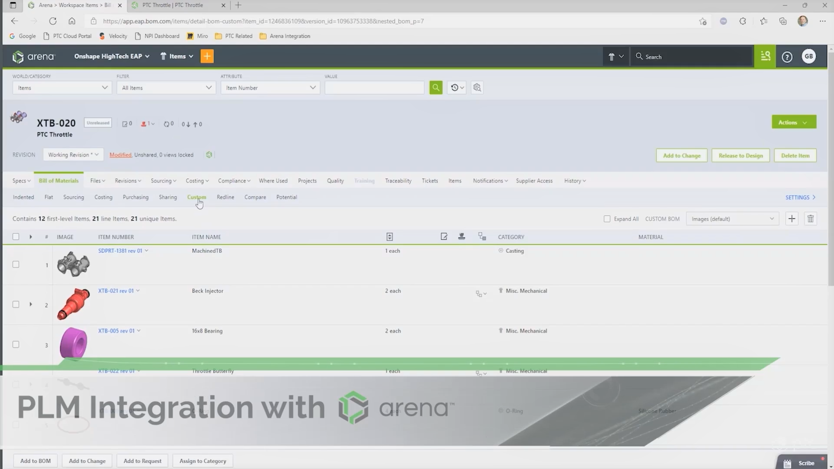The width and height of the screenshot is (834, 469).
Task: Open the Attribute Item Number dropdown
Action: click(x=270, y=88)
